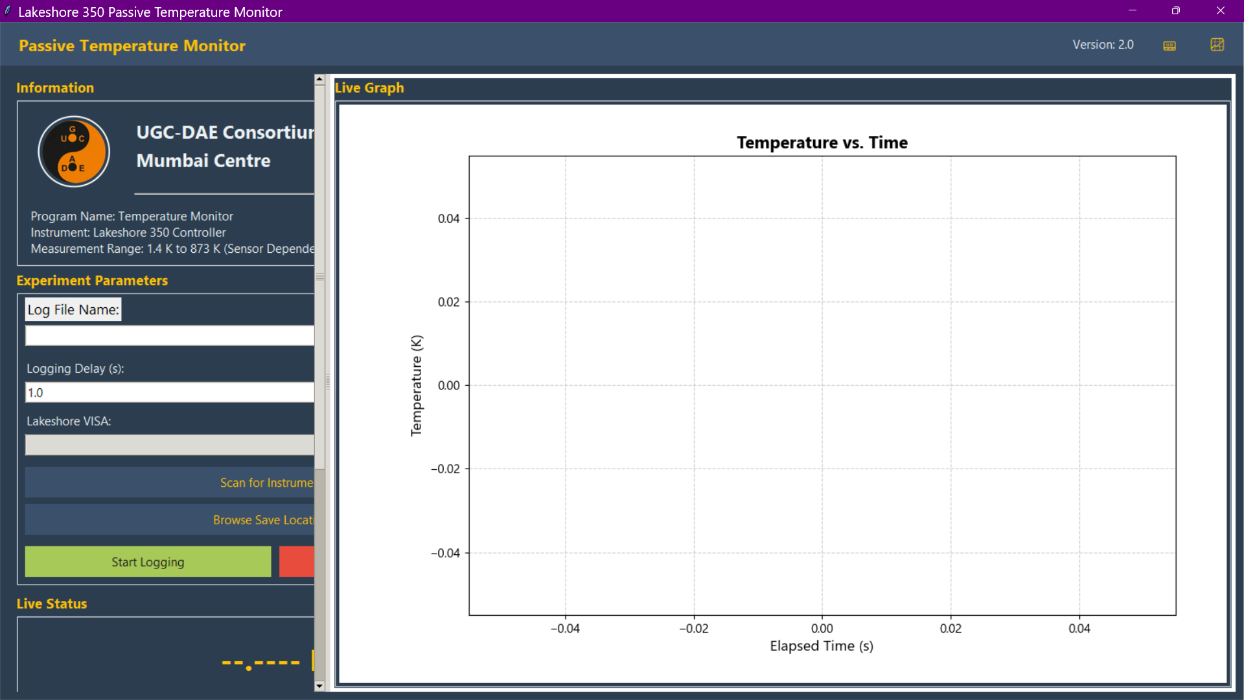Viewport: 1244px width, 700px height.
Task: Minimize the Temperature Monitor window
Action: (x=1132, y=11)
